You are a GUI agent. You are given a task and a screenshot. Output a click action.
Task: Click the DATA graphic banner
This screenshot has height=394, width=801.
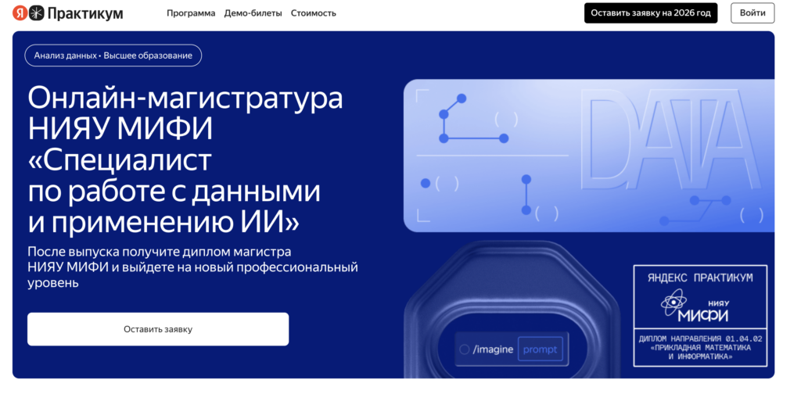point(588,156)
